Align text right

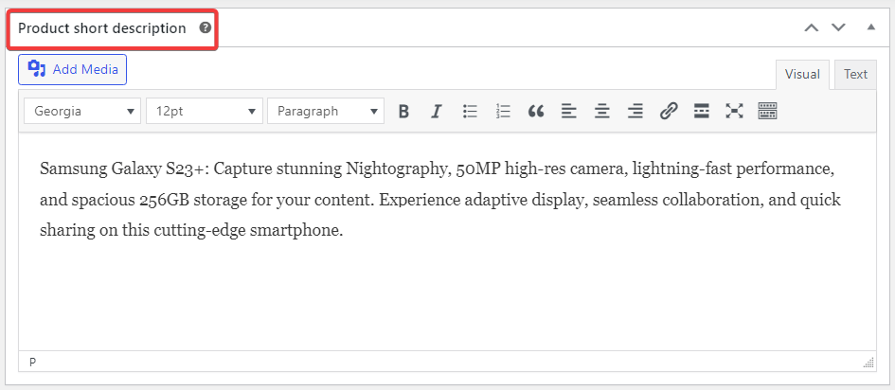click(x=635, y=111)
